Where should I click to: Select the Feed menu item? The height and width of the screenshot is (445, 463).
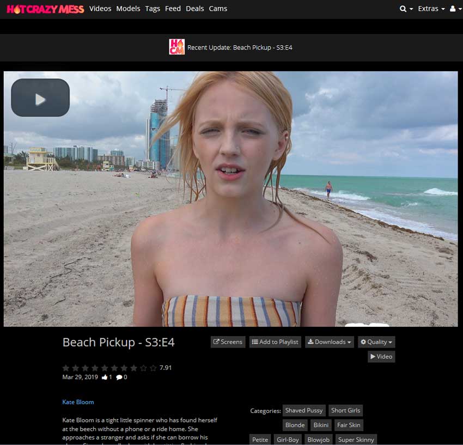(173, 9)
